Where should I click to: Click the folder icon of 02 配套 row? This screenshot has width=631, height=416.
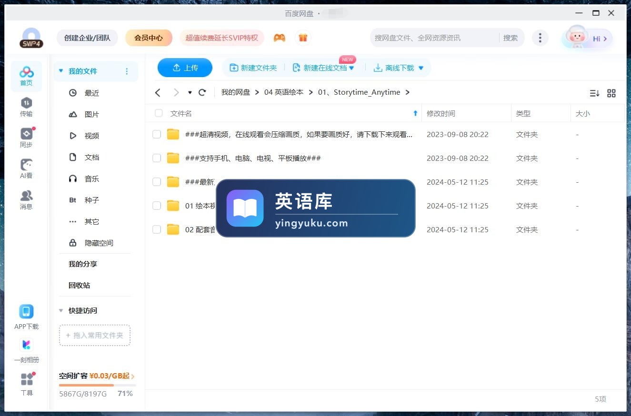[173, 229]
